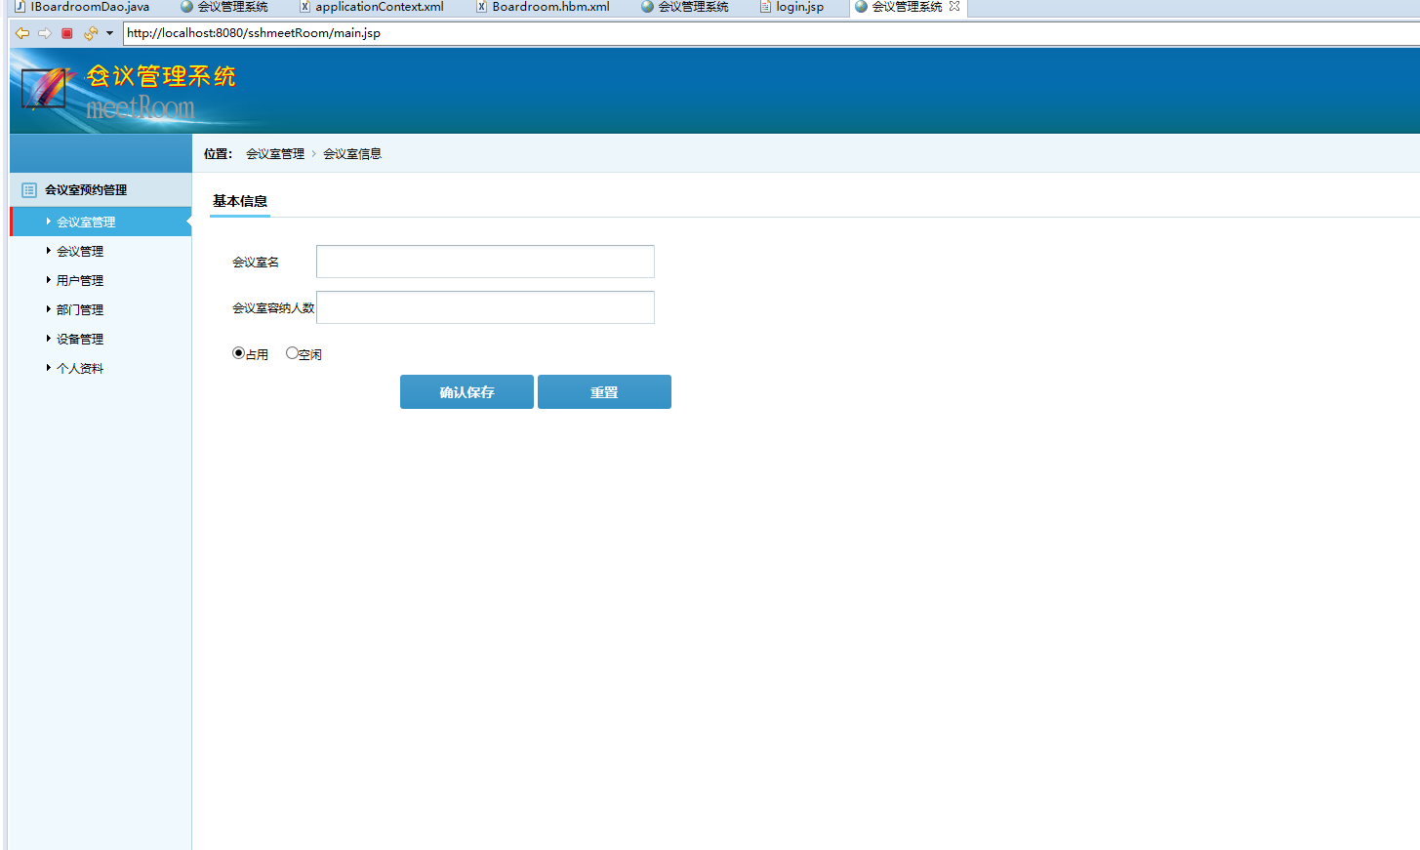Switch to the Boardroom.hbm.xml editor tab
The width and height of the screenshot is (1420, 850).
543,7
